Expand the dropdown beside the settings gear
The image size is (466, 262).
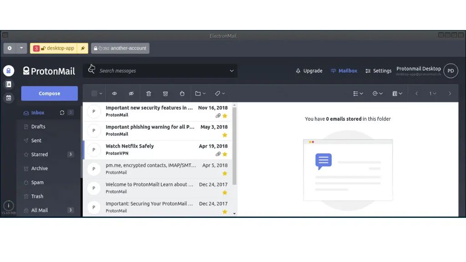pyautogui.click(x=21, y=48)
